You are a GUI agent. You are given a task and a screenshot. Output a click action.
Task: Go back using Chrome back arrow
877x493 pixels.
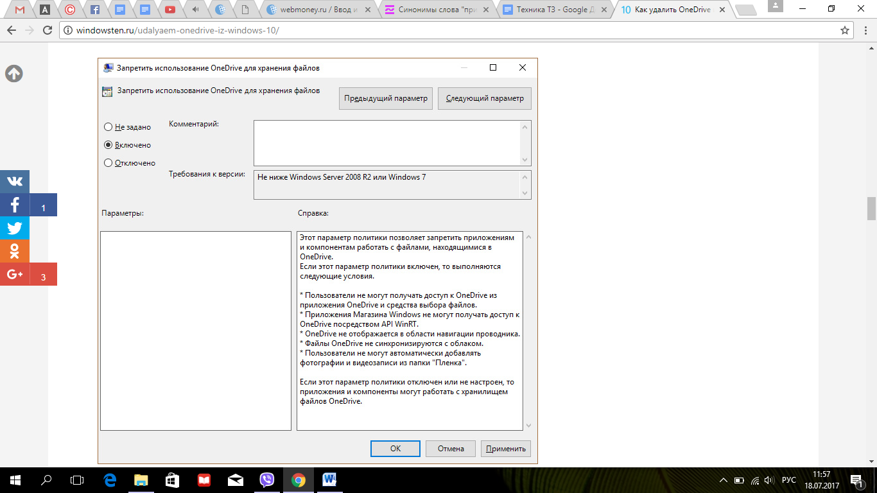pos(12,30)
